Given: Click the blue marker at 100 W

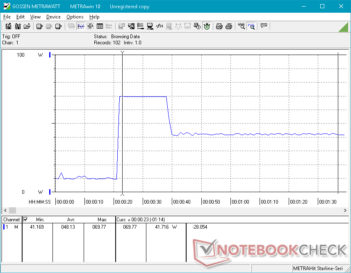Looking at the screenshot, I should click(x=50, y=55).
